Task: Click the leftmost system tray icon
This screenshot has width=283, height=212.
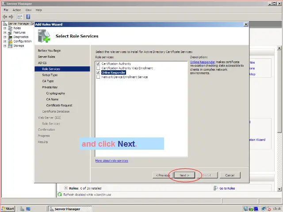Action: pos(246,209)
